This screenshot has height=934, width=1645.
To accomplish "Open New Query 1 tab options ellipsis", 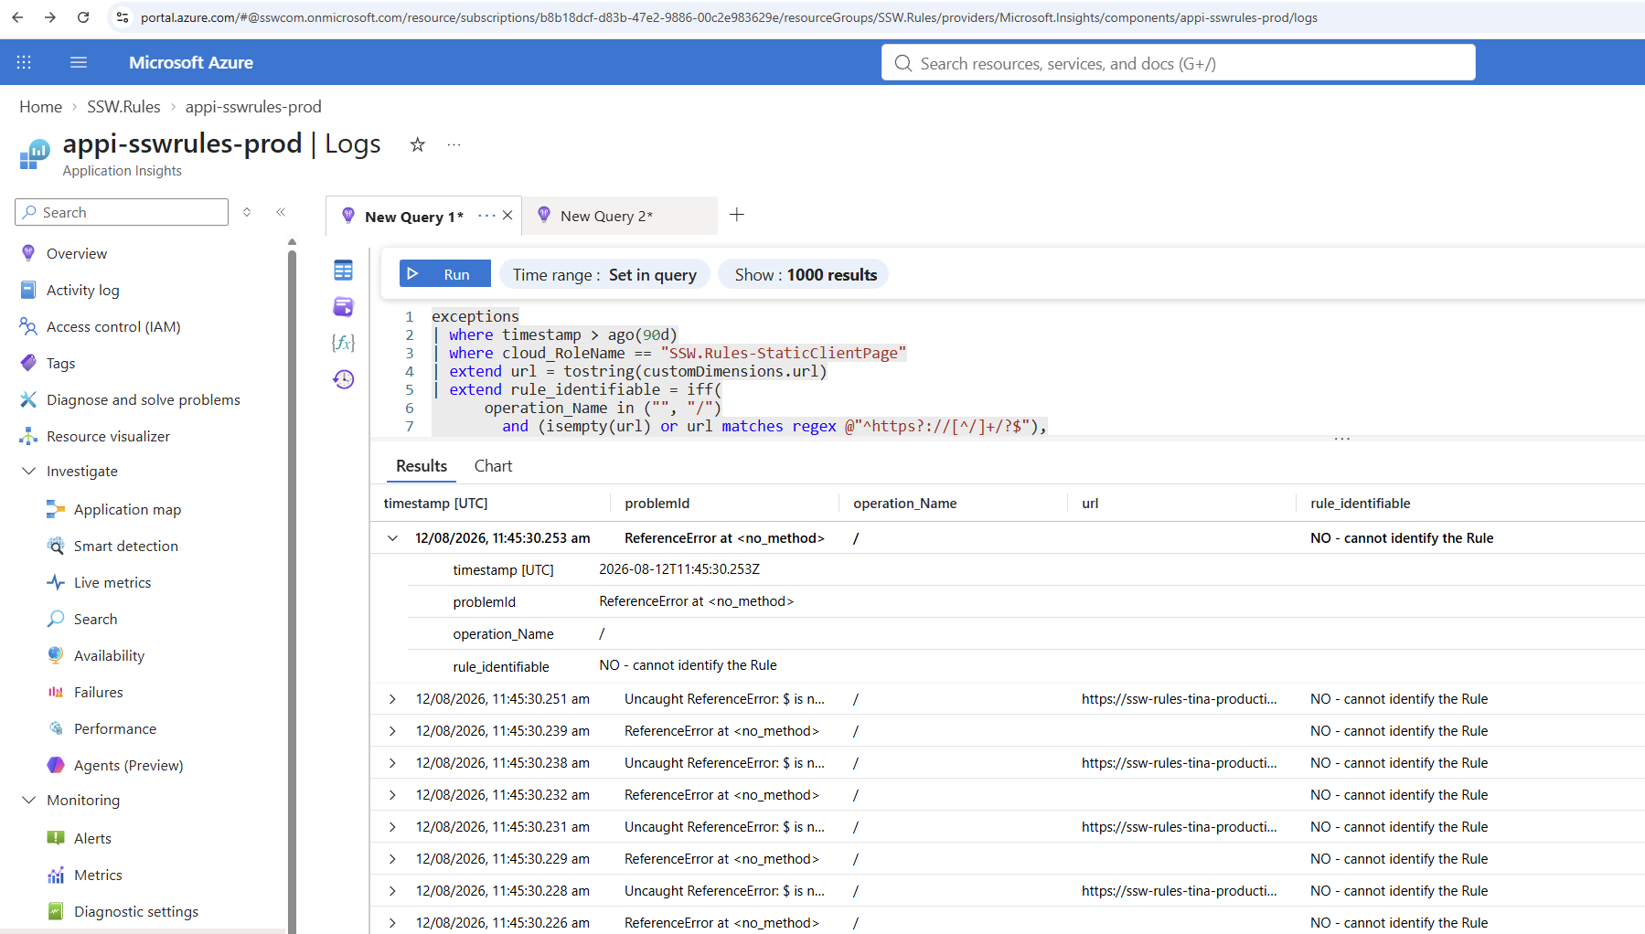I will [x=486, y=216].
